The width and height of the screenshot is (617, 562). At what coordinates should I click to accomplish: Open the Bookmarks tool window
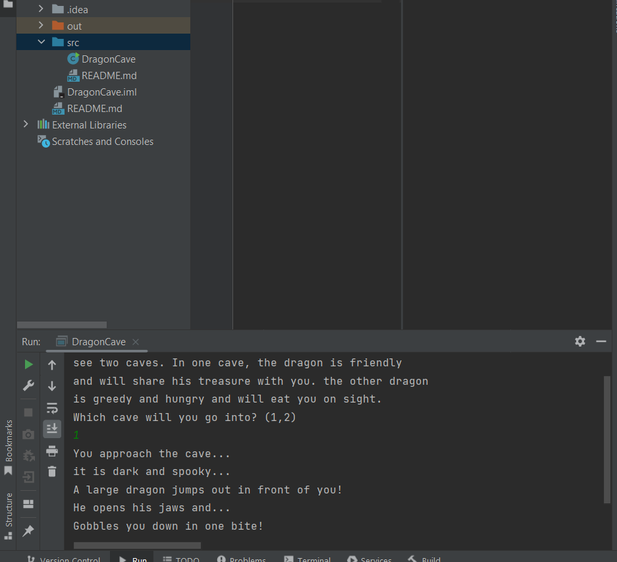click(9, 447)
